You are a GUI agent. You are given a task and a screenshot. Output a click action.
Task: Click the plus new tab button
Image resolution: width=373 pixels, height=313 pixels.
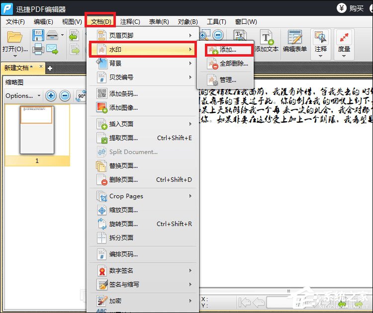pos(50,69)
